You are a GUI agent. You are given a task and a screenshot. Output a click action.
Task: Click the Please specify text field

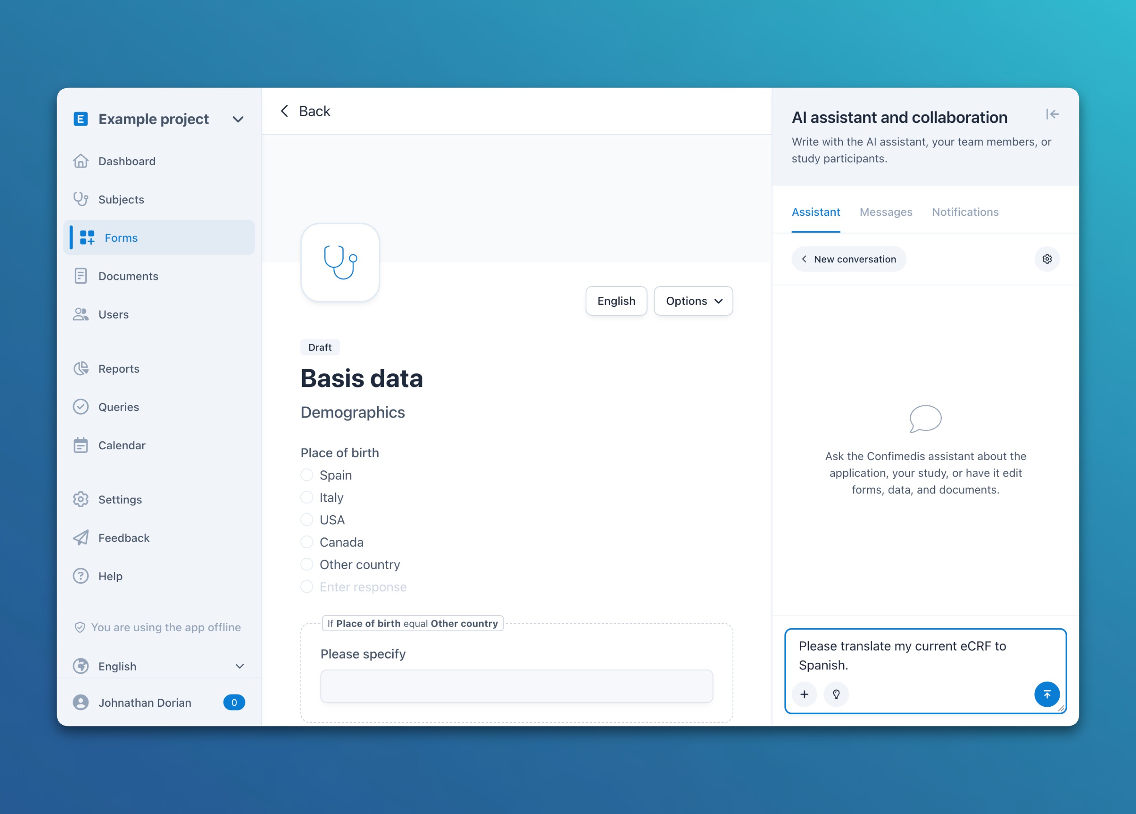(516, 686)
